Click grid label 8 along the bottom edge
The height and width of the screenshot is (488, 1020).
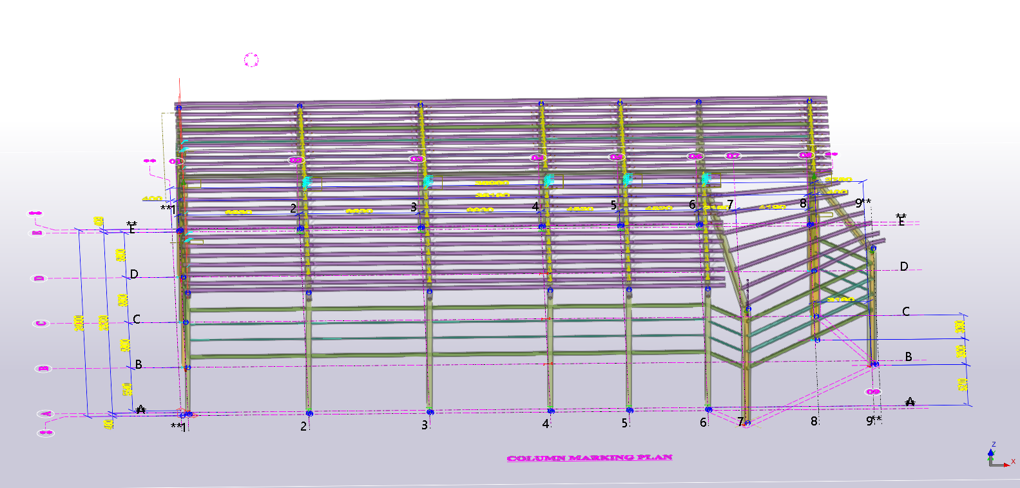(814, 421)
